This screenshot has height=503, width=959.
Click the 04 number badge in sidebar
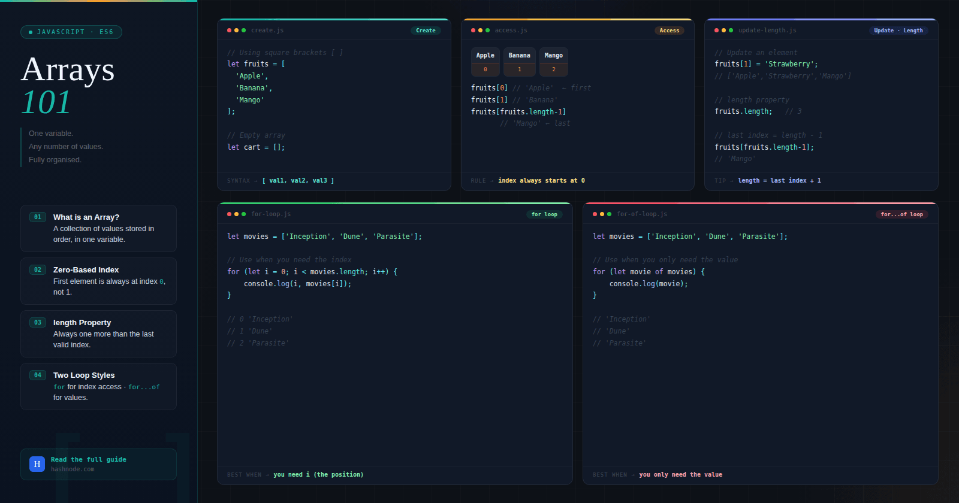click(38, 375)
